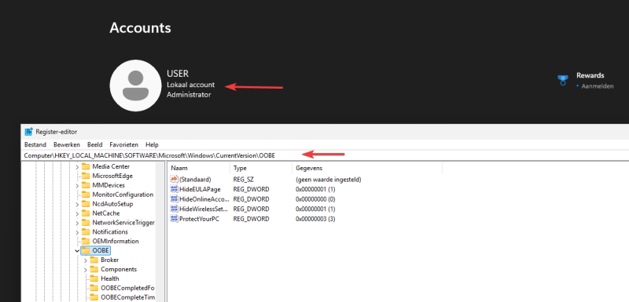Viewport: 629px width, 302px height.
Task: Click the Broker folder icon
Action: [94, 260]
